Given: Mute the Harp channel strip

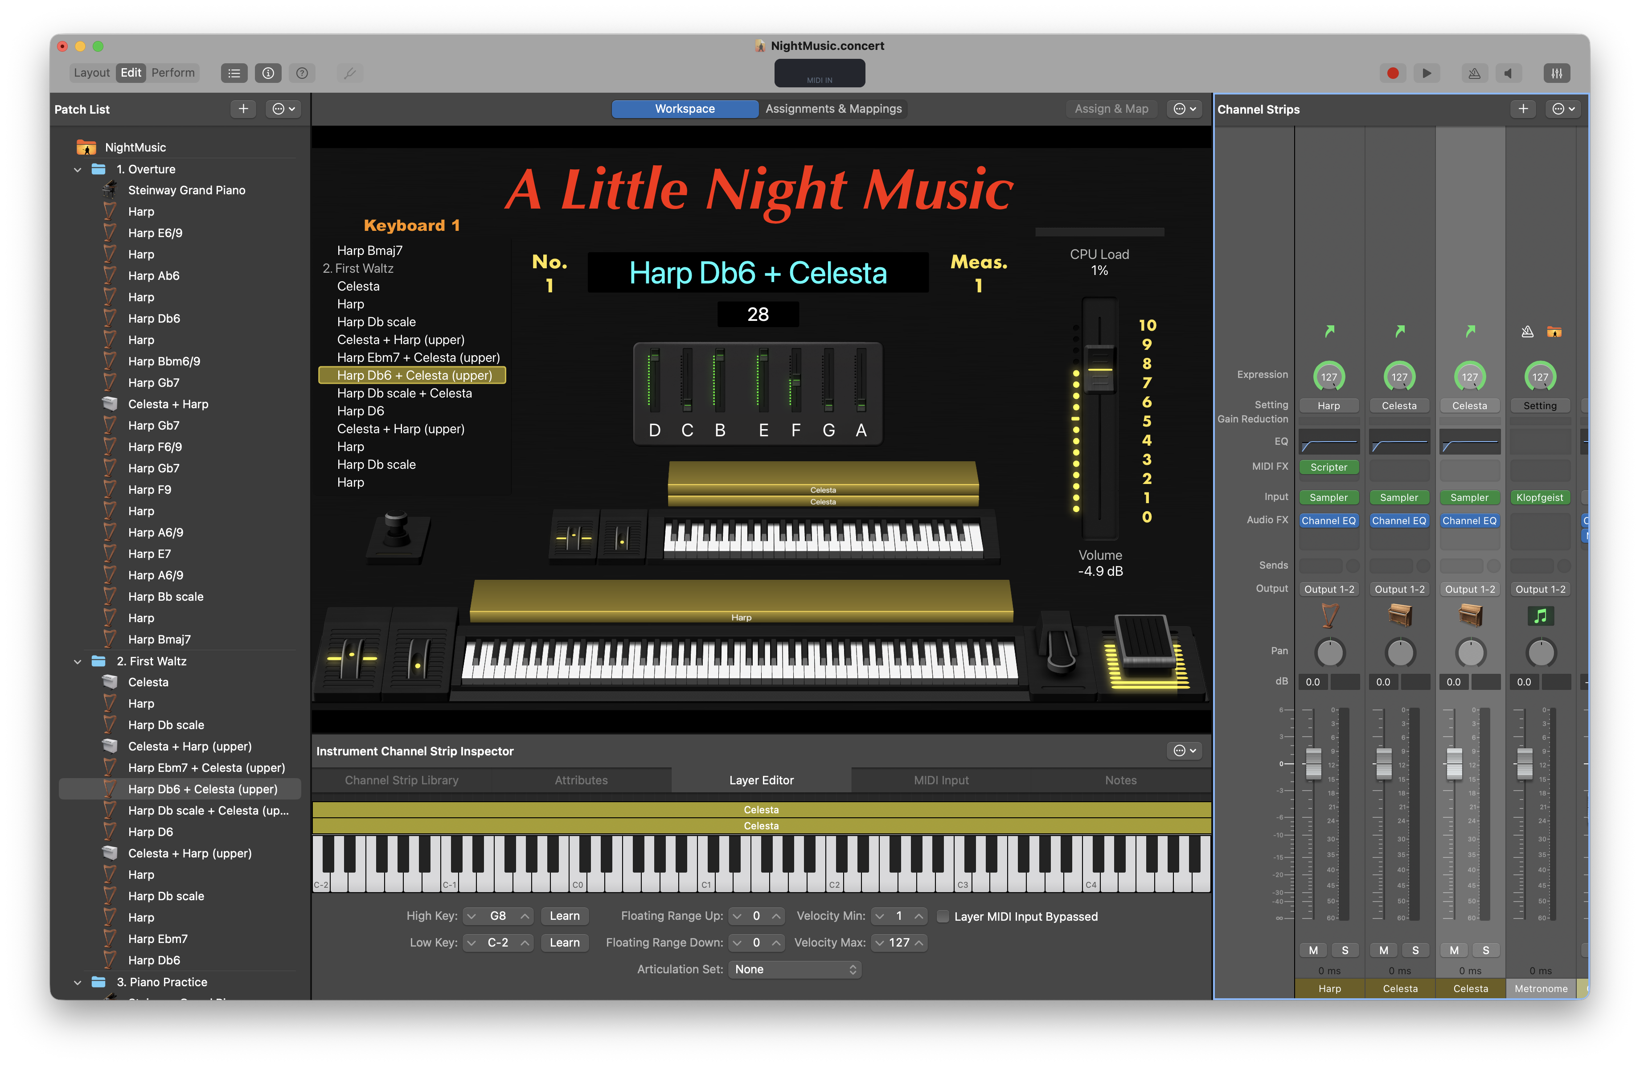Looking at the screenshot, I should pyautogui.click(x=1313, y=950).
